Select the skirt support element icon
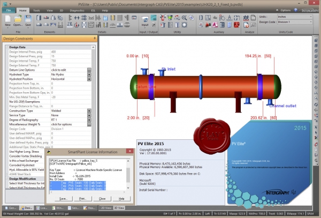The image size is (321, 218). (60, 25)
